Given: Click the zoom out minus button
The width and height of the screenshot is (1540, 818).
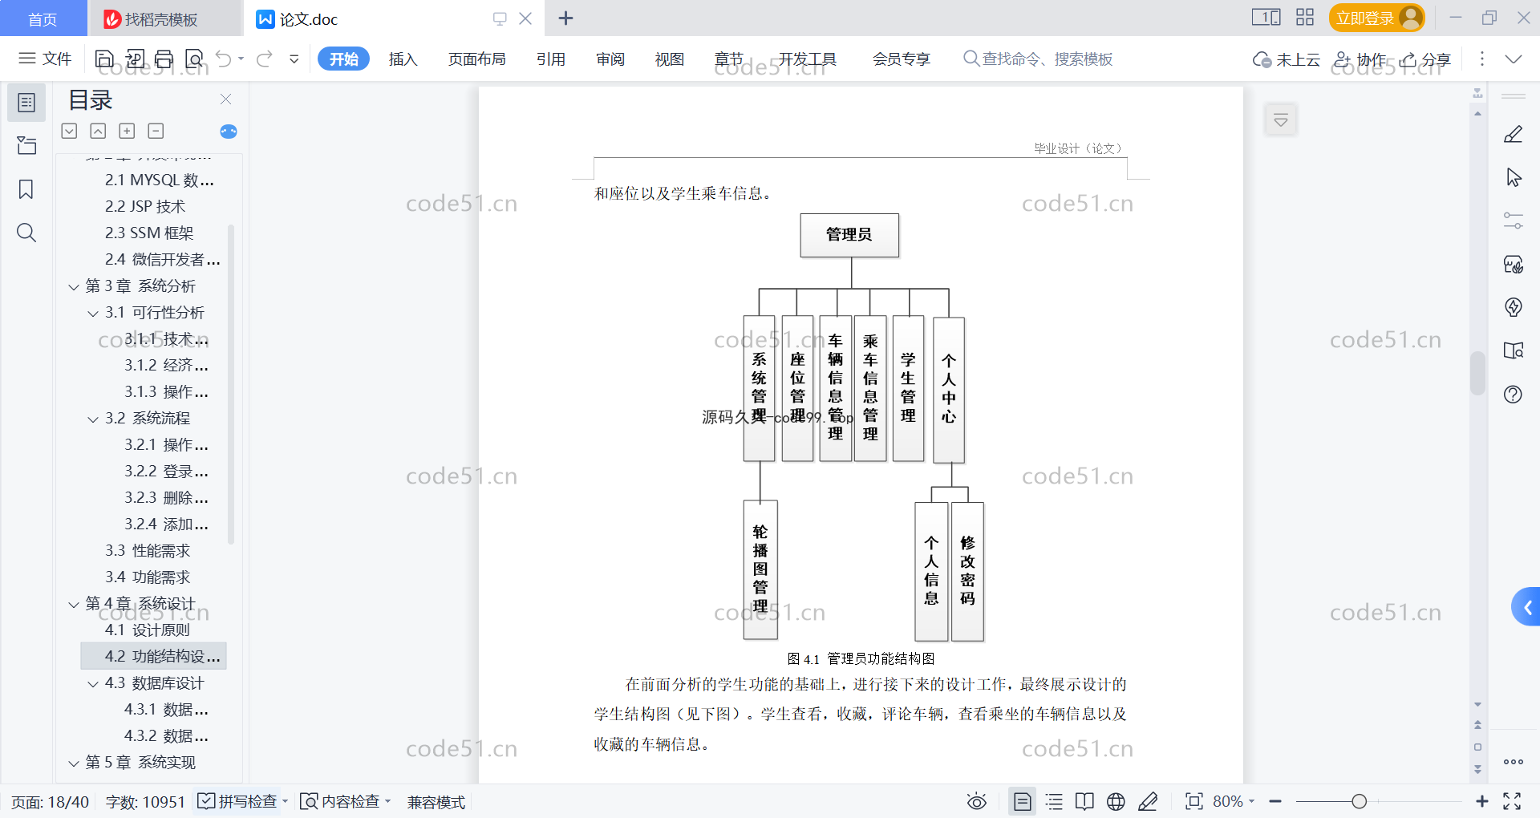Looking at the screenshot, I should click(1275, 801).
